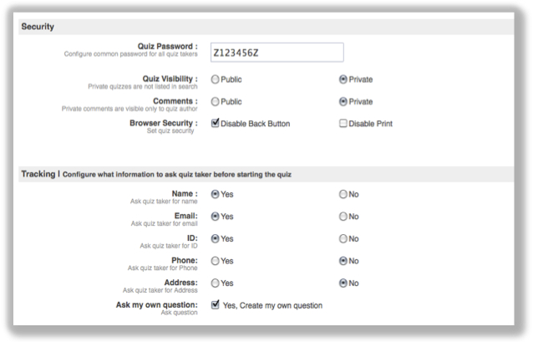Pick Yes for the Email option
Image resolution: width=533 pixels, height=342 pixels.
point(216,216)
